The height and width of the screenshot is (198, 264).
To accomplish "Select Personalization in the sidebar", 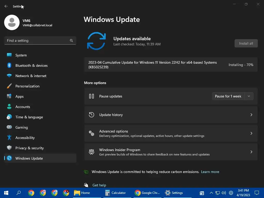I will tap(40, 86).
